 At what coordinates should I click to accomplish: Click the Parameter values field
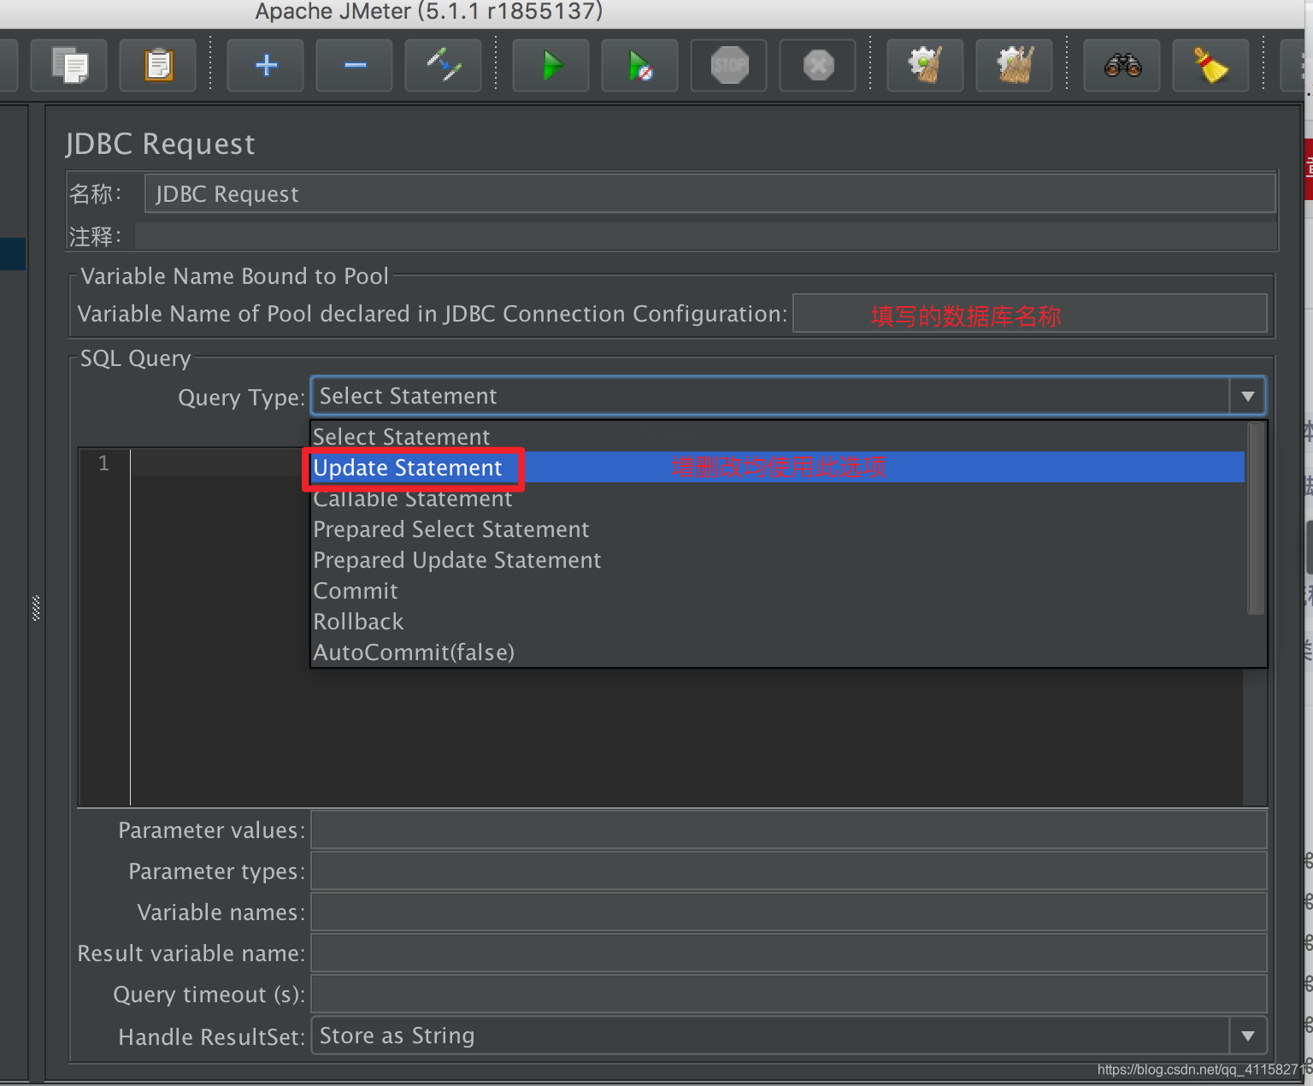(788, 829)
